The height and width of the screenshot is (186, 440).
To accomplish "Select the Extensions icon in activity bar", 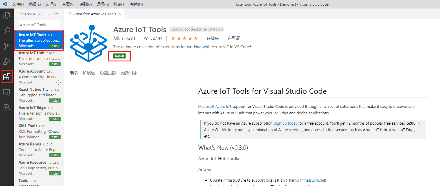I will 7,77.
